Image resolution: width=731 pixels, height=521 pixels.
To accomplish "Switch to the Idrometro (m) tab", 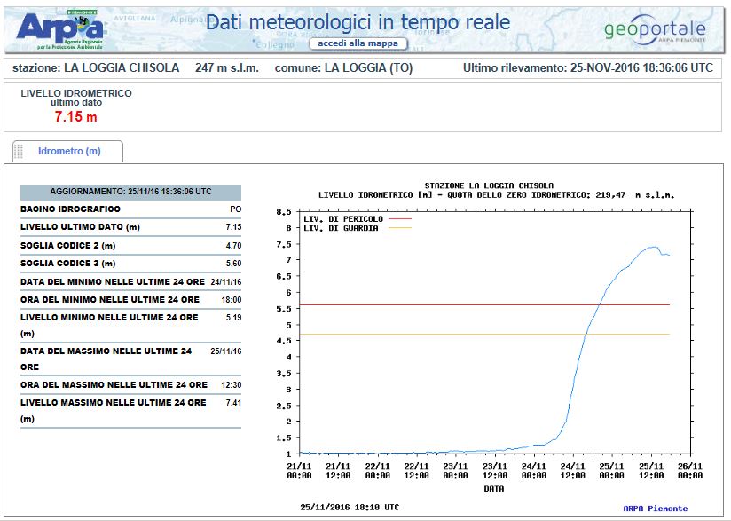I will pyautogui.click(x=69, y=151).
